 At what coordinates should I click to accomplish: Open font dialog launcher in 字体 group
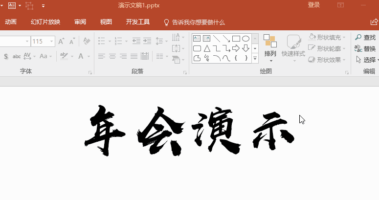90,72
